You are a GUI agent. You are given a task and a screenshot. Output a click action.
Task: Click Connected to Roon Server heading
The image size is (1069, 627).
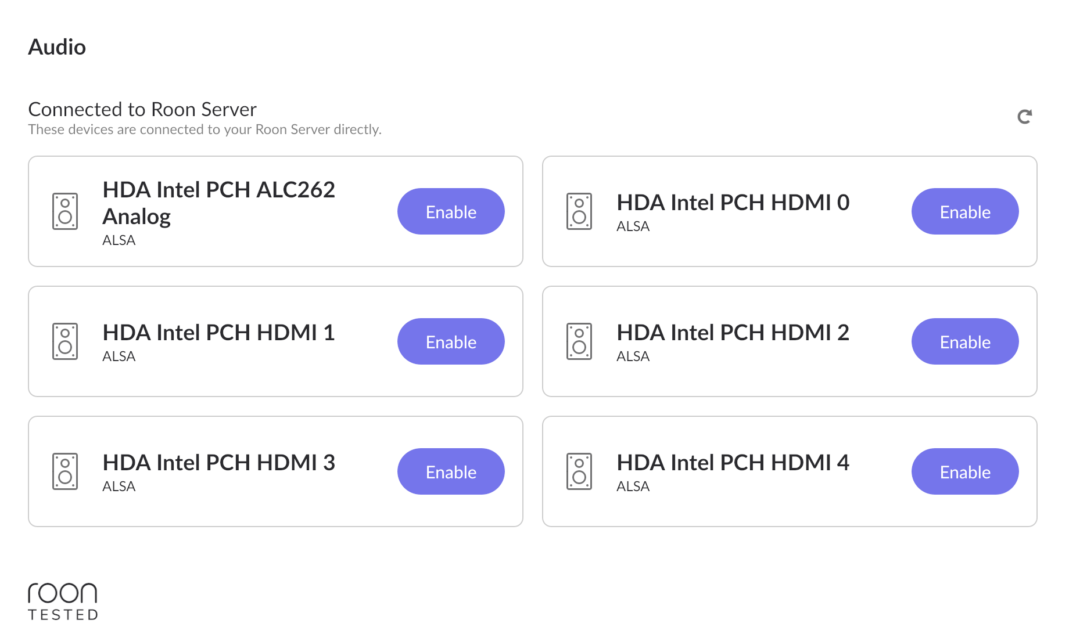(x=142, y=109)
